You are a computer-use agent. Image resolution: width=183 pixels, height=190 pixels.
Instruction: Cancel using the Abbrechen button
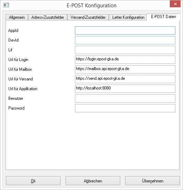93,181
